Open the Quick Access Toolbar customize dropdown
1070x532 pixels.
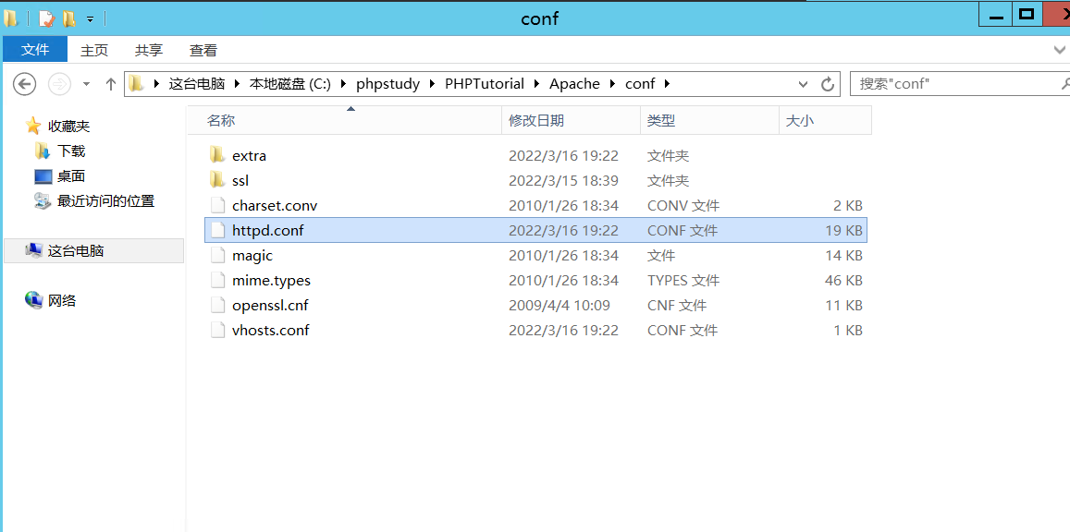pyautogui.click(x=89, y=17)
